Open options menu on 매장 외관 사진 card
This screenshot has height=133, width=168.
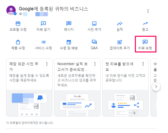coord(47,64)
